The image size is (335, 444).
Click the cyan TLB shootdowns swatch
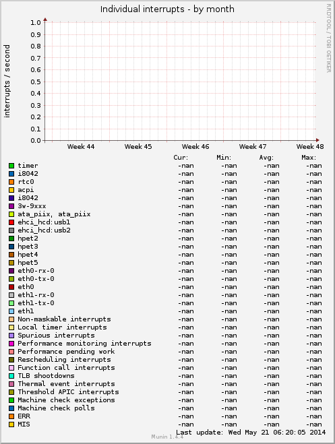[x=11, y=376]
